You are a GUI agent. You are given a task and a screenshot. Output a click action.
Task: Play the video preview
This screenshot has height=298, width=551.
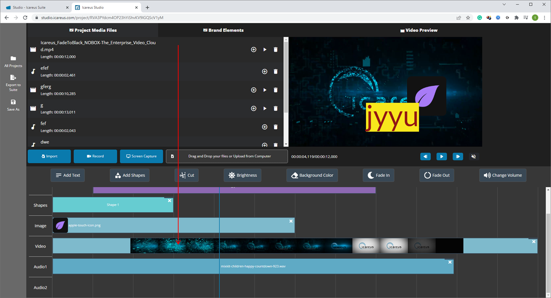(x=441, y=157)
